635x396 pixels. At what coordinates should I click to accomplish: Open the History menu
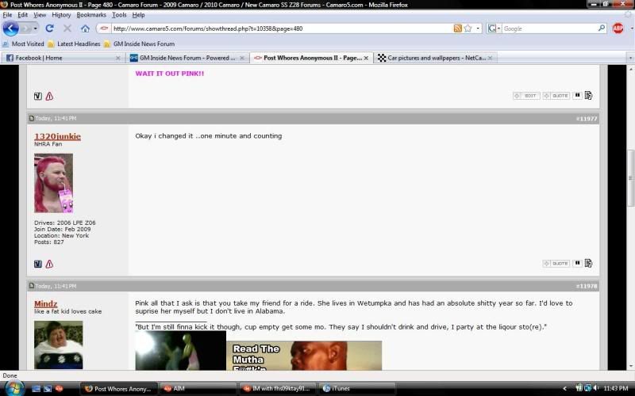coord(61,15)
